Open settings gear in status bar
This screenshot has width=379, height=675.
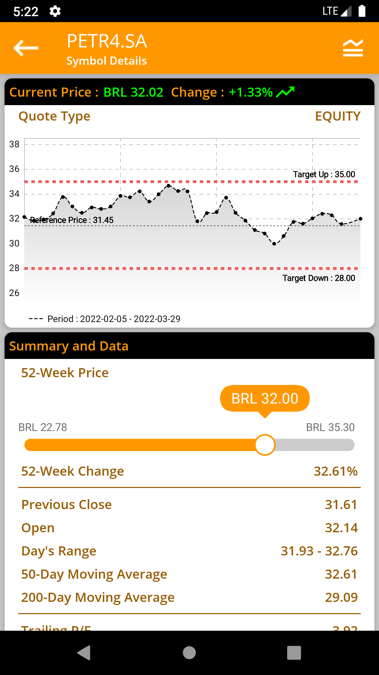(55, 11)
